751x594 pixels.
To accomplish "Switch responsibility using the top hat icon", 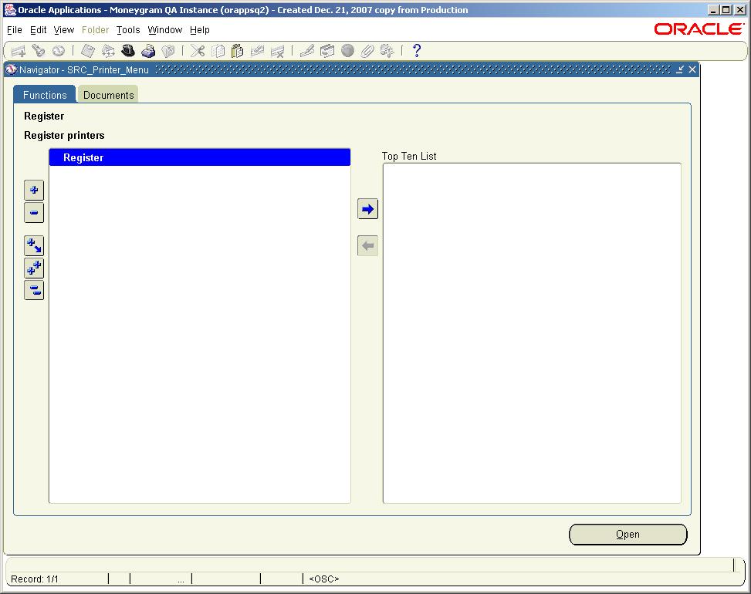I will coord(127,50).
